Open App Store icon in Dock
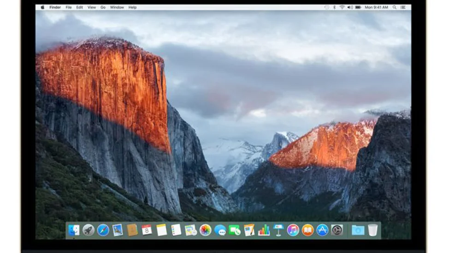Screen dimensions: 449x253 click(322, 230)
